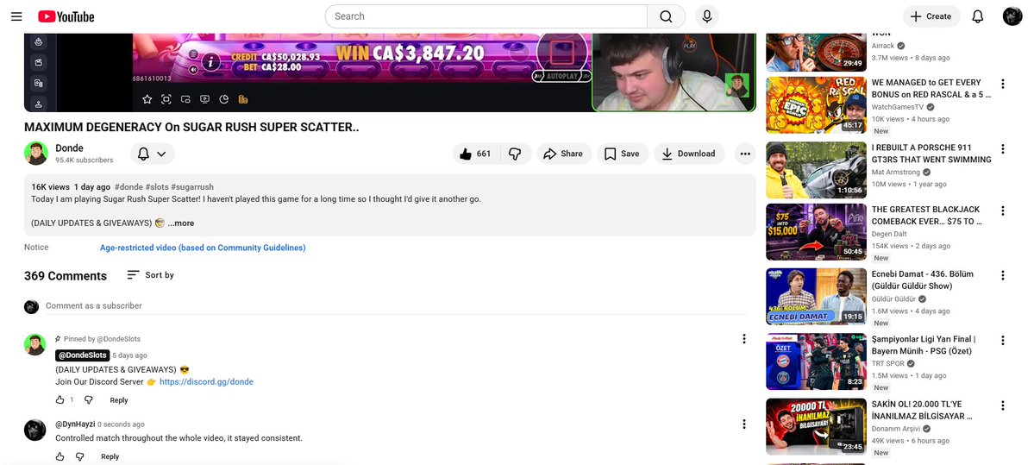Open the discord.gg/donde link
The width and height of the screenshot is (1034, 465).
click(206, 382)
